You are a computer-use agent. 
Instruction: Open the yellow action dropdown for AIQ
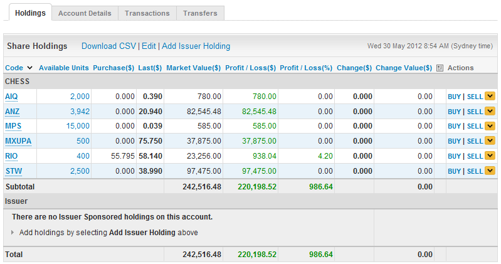tap(490, 96)
